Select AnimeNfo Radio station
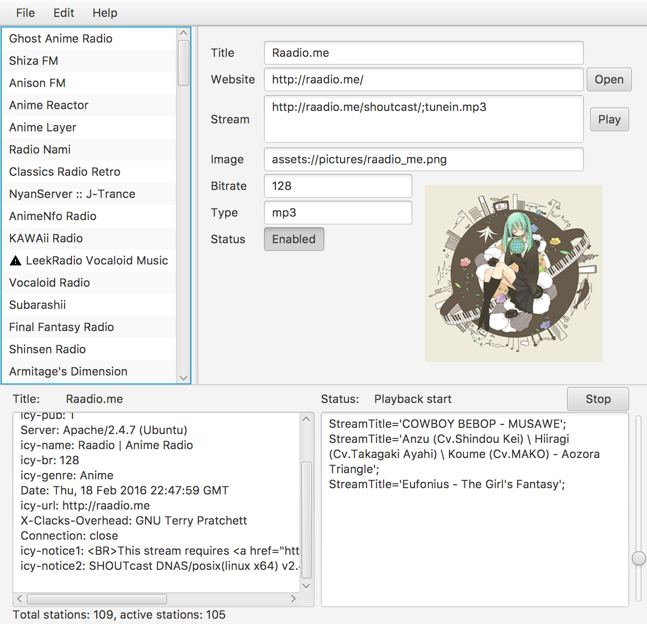The image size is (647, 624). [89, 216]
